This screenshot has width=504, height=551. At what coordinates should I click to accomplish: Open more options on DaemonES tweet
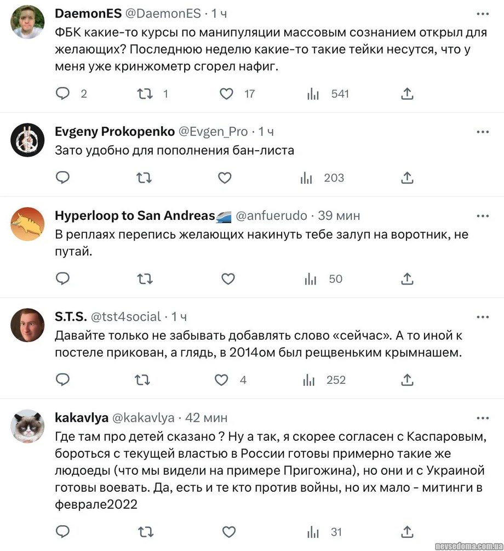[482, 13]
